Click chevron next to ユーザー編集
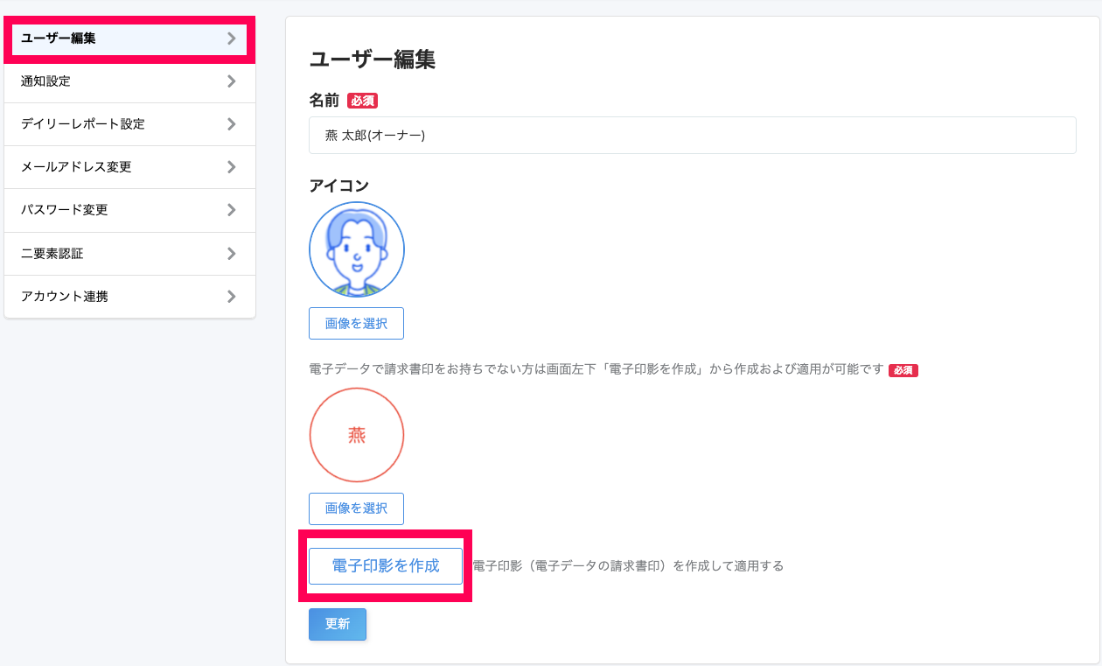1102x666 pixels. click(x=231, y=39)
